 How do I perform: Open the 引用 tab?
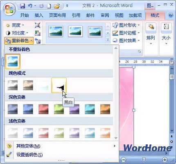coord(76,15)
